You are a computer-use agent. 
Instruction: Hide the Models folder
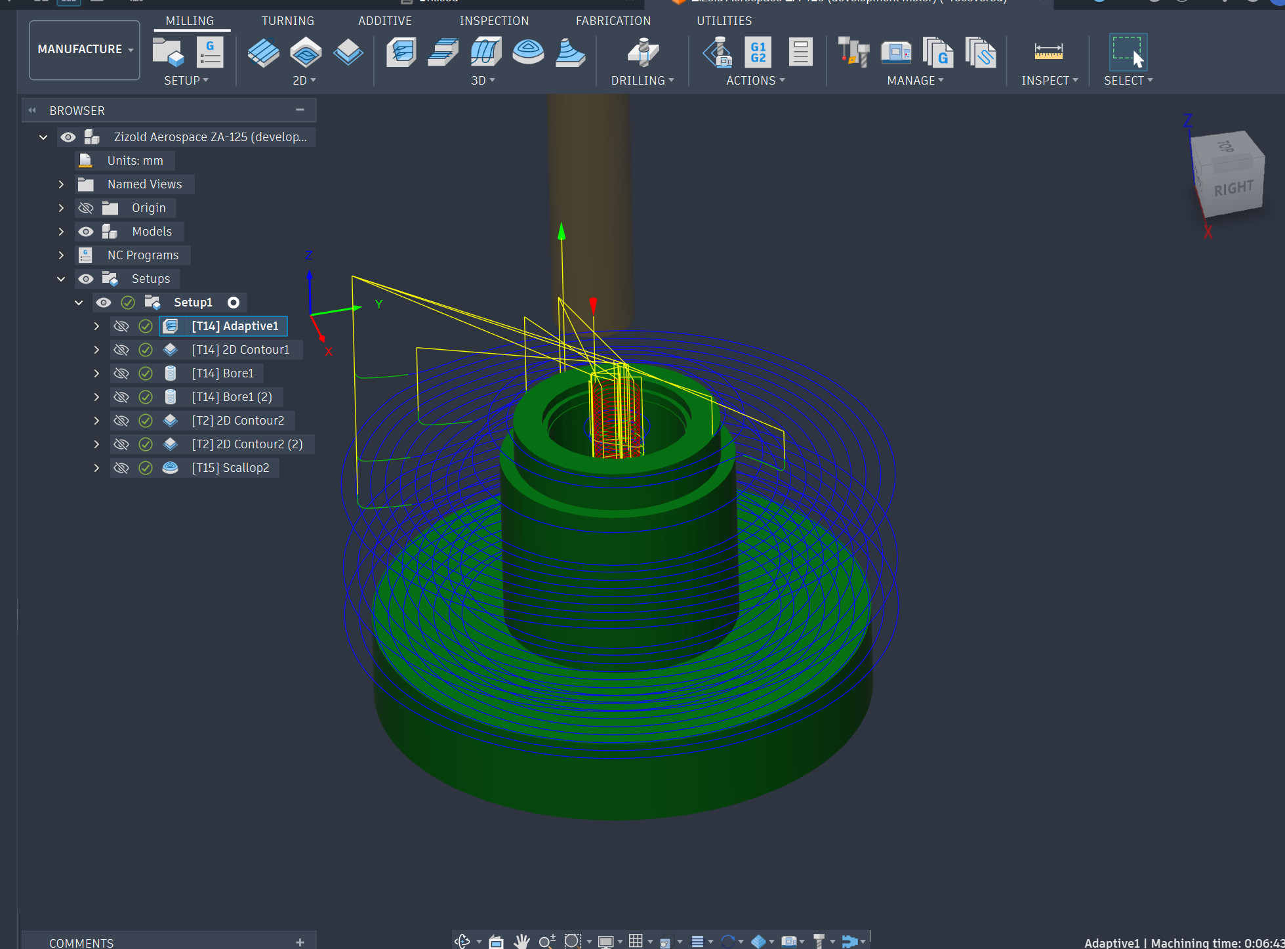pos(86,232)
